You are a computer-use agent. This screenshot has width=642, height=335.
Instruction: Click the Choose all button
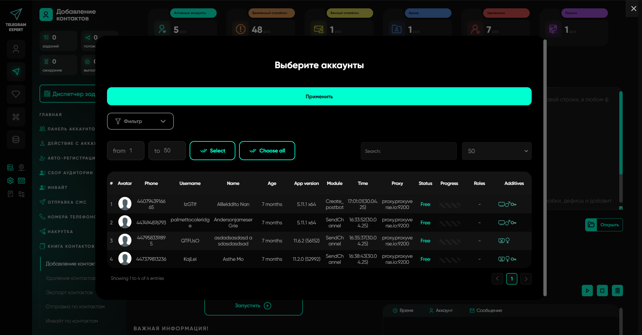click(267, 151)
